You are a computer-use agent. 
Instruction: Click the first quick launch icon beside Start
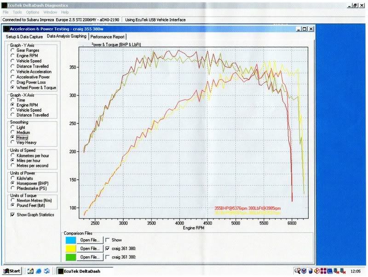click(30, 271)
